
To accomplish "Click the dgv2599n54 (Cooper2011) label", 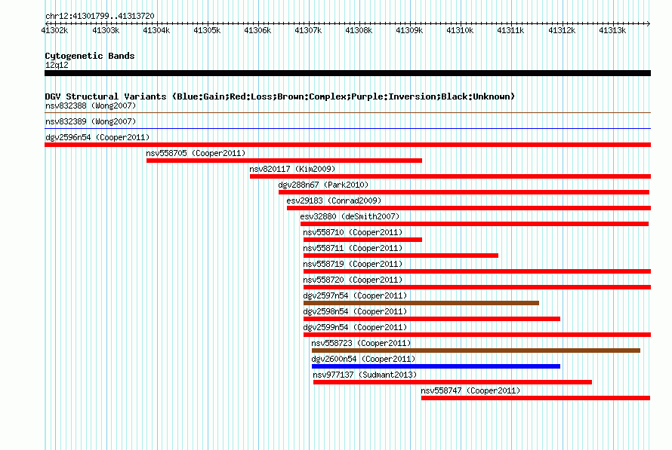I will 355,327.
